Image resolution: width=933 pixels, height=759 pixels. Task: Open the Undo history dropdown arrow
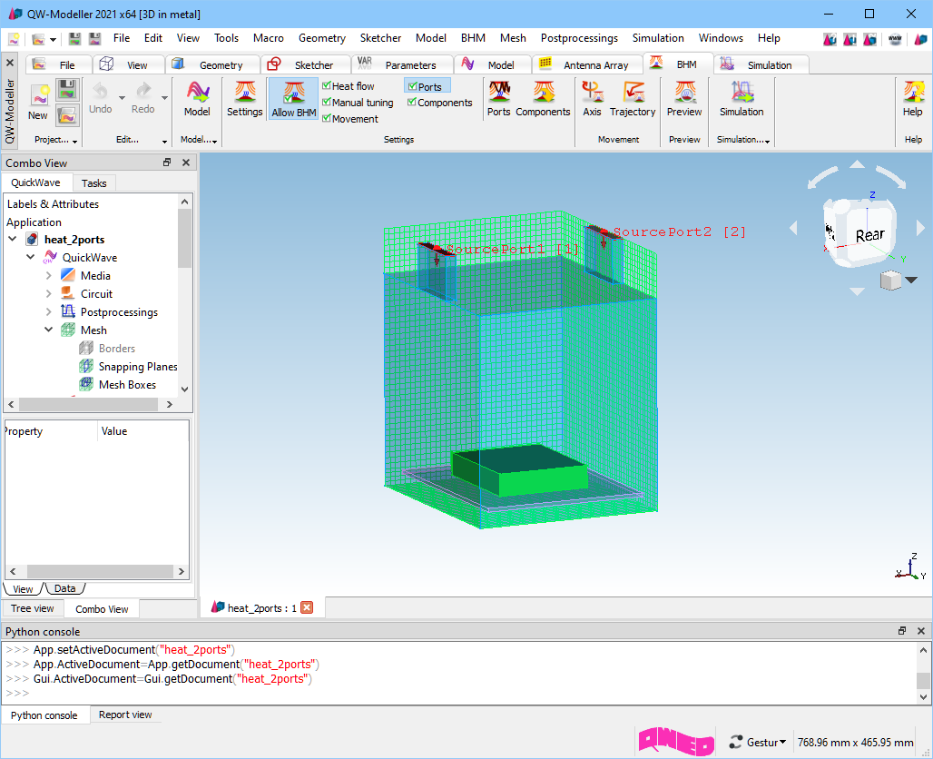coord(122,98)
